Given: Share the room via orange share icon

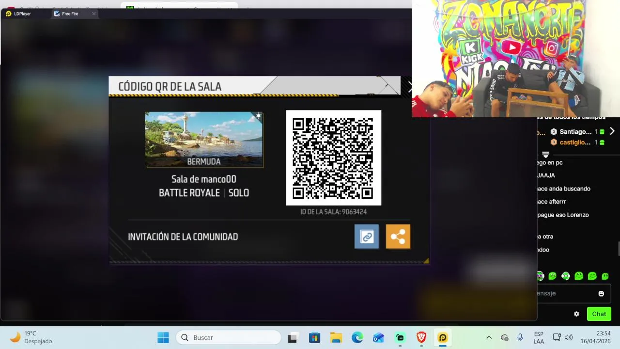Looking at the screenshot, I should click(x=398, y=237).
